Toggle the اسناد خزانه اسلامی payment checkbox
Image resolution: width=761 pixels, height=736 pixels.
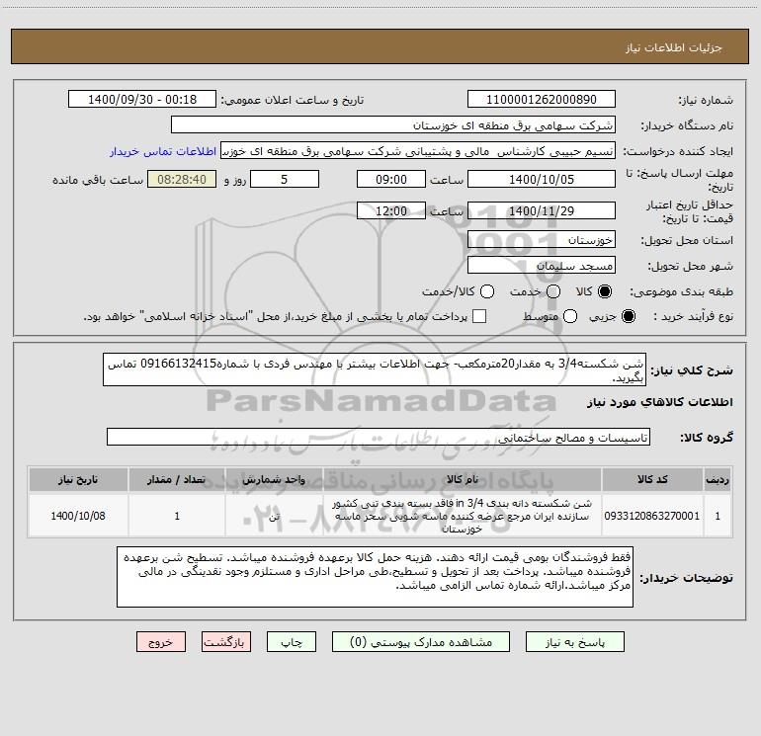click(x=479, y=316)
